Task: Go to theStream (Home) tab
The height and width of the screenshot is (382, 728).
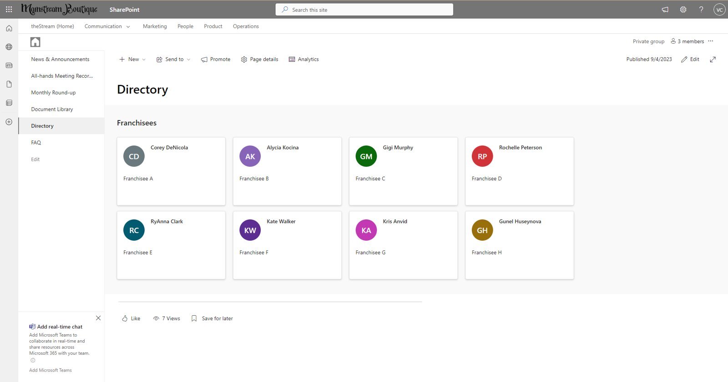Action: pos(52,26)
